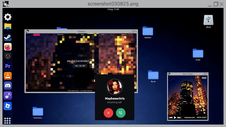Show all applications grid

[8, 120]
